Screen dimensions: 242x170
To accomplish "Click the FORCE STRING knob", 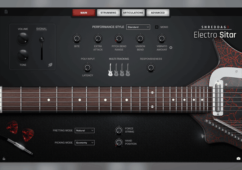I will pos(119,130).
